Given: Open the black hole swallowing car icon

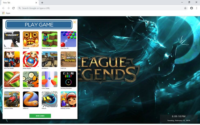Looking at the screenshot, I should coord(50,99).
